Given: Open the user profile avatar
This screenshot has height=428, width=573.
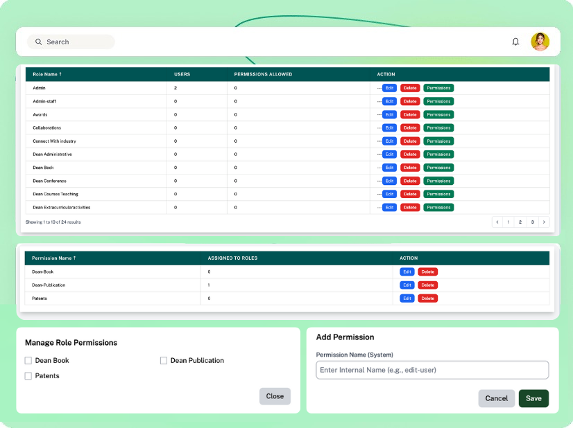Looking at the screenshot, I should click(x=540, y=42).
